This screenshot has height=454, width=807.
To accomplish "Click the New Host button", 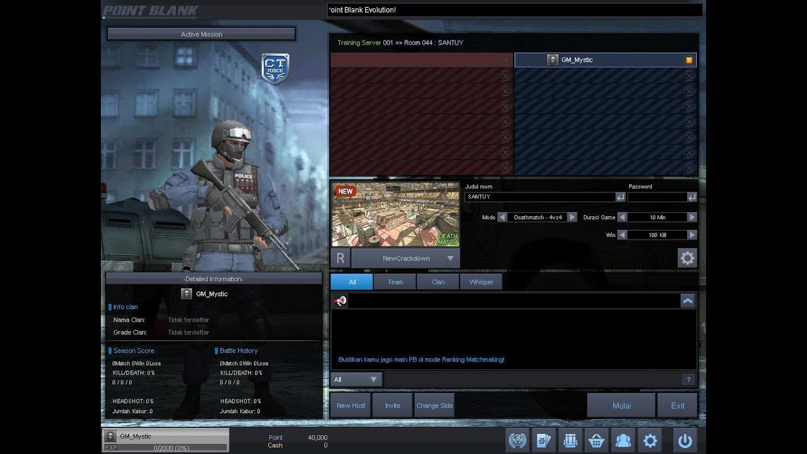I will pyautogui.click(x=351, y=405).
